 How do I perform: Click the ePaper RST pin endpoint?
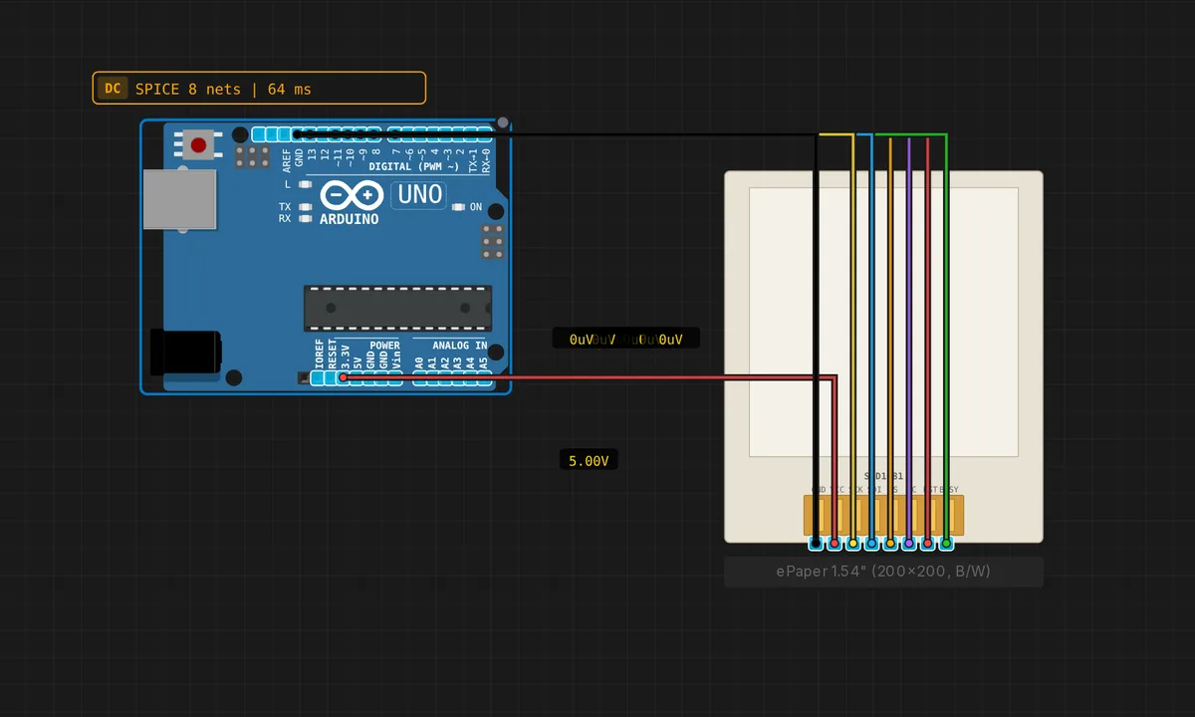coord(928,543)
